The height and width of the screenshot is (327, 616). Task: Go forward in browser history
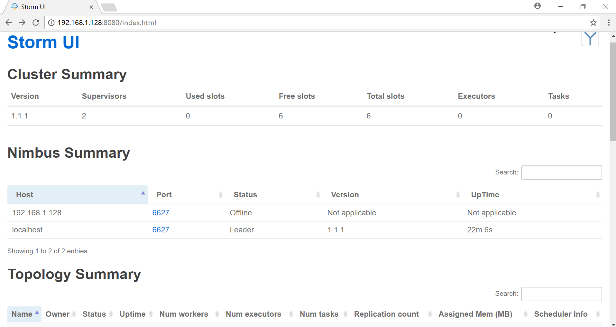pos(22,23)
